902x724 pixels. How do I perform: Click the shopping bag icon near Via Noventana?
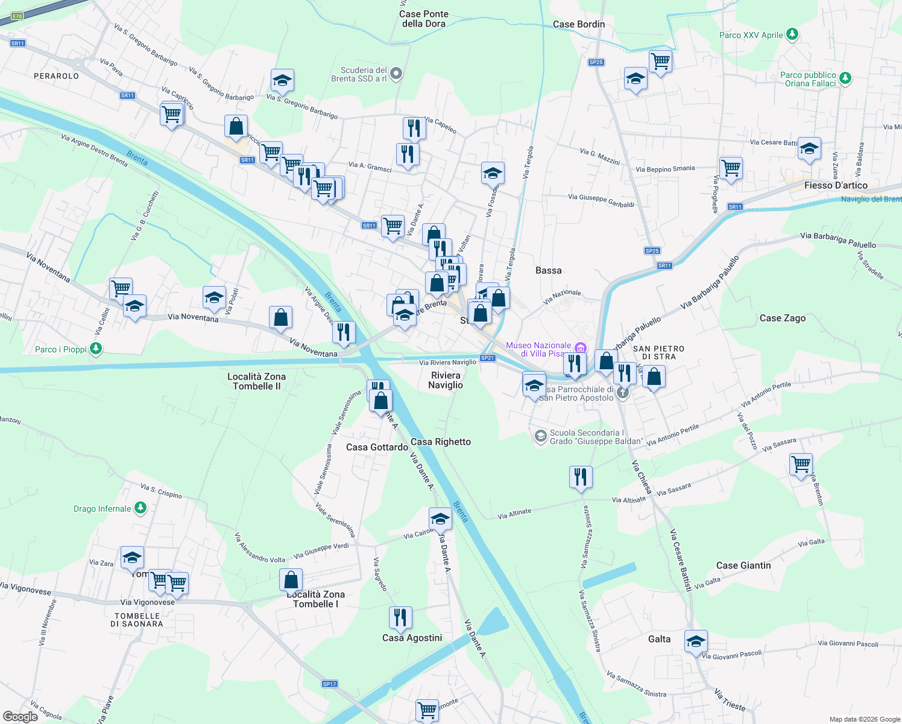281,317
